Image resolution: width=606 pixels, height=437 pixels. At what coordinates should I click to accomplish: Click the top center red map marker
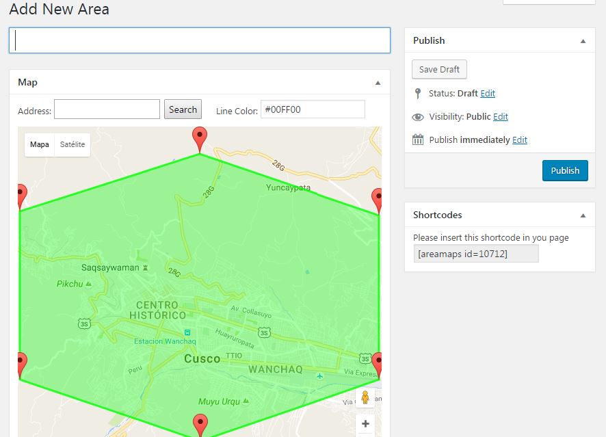tap(199, 137)
